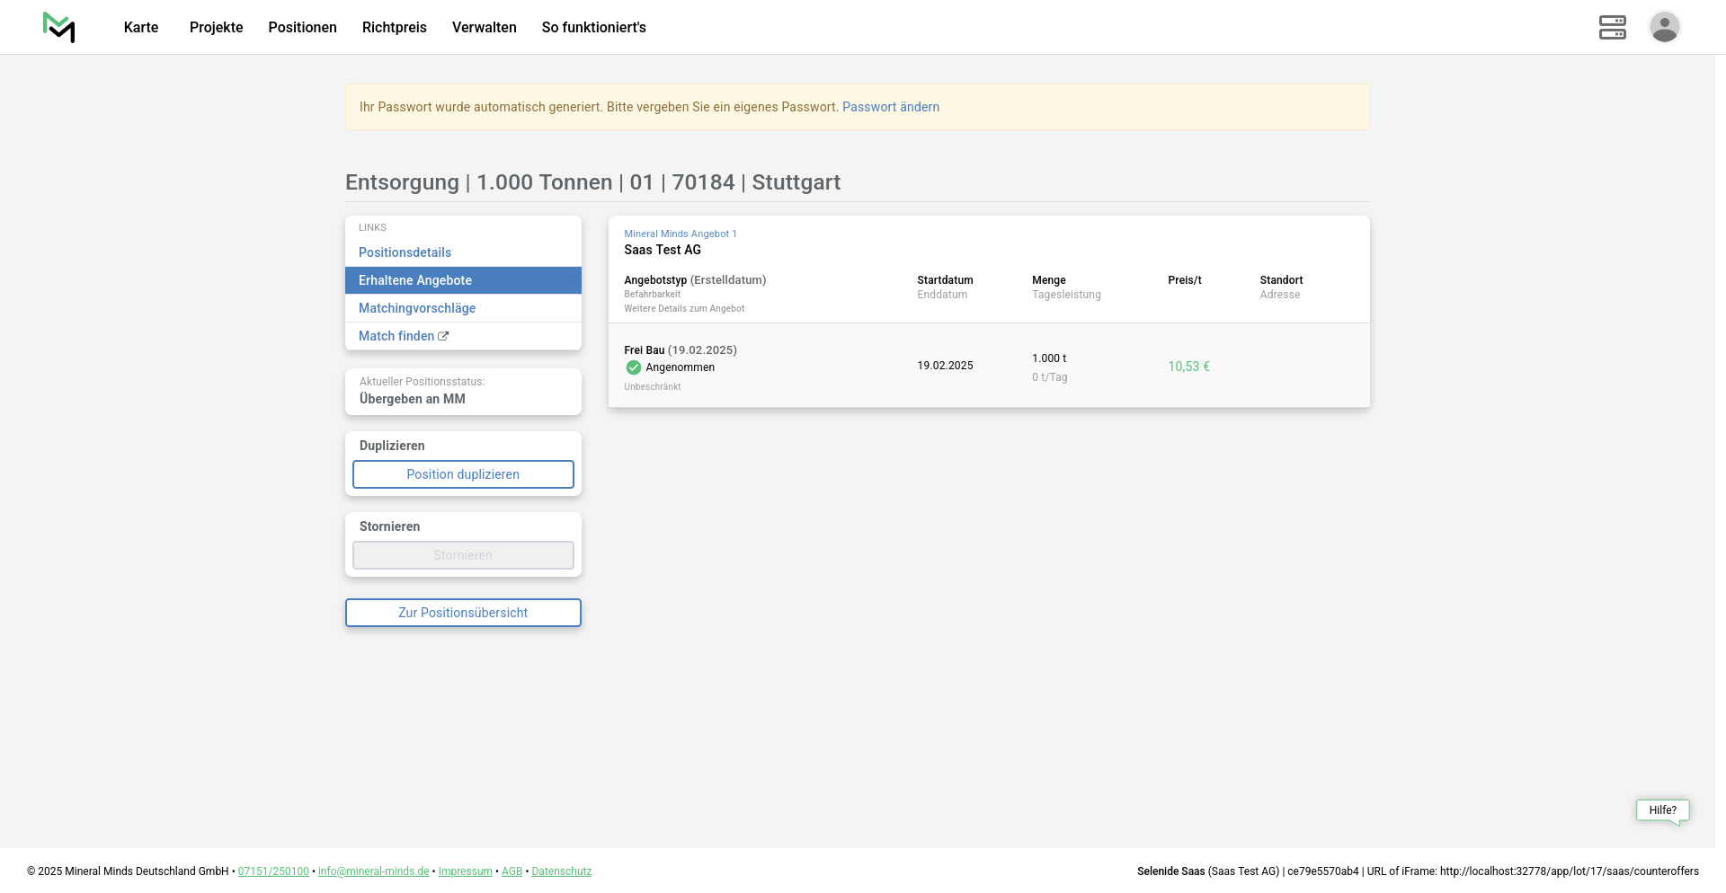The image size is (1726, 893).
Task: Select Positionsdetails in the sidebar
Action: point(405,252)
